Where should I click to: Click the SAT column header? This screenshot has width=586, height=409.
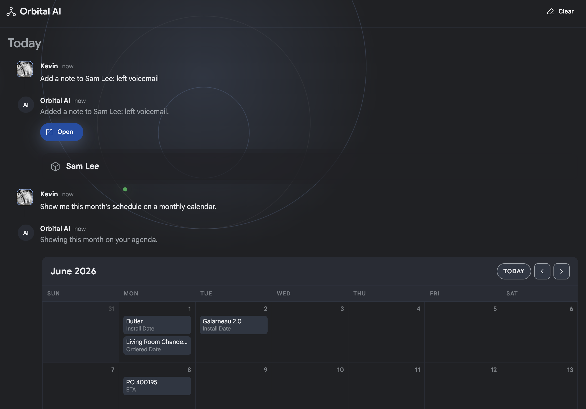click(x=512, y=293)
